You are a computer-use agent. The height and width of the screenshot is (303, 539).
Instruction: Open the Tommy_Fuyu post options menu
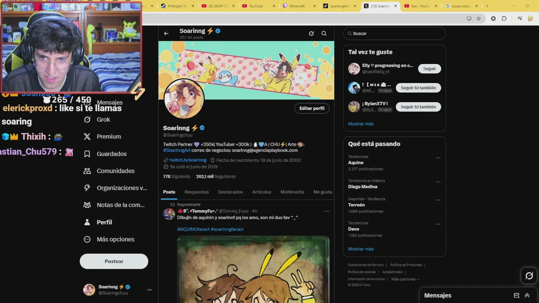coord(326,211)
